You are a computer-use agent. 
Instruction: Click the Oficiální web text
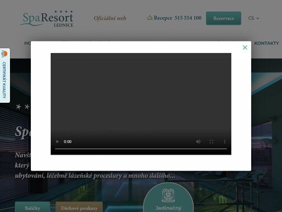click(110, 18)
